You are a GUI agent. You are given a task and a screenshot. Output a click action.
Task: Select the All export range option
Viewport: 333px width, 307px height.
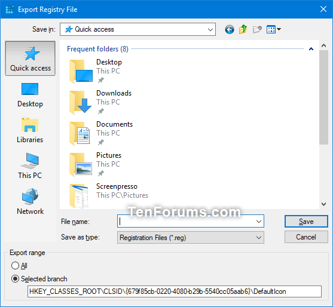[15, 266]
